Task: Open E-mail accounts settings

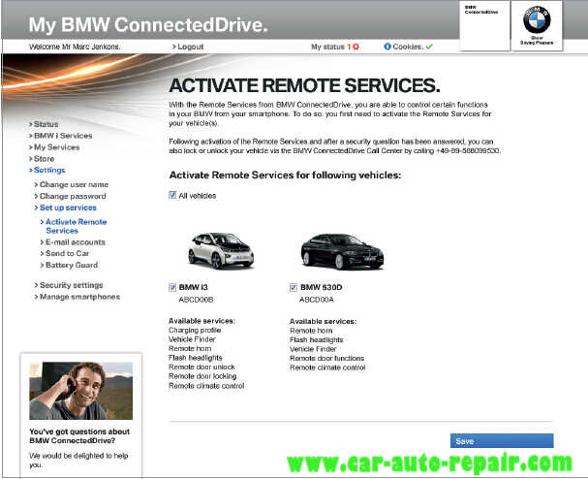Action: (x=73, y=242)
